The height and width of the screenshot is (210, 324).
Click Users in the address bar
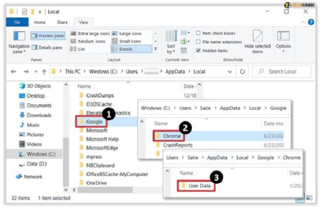point(132,71)
